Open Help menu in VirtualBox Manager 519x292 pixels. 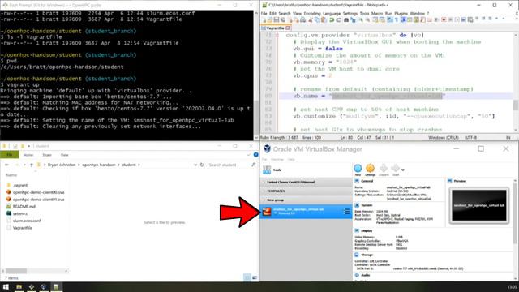pos(291,159)
